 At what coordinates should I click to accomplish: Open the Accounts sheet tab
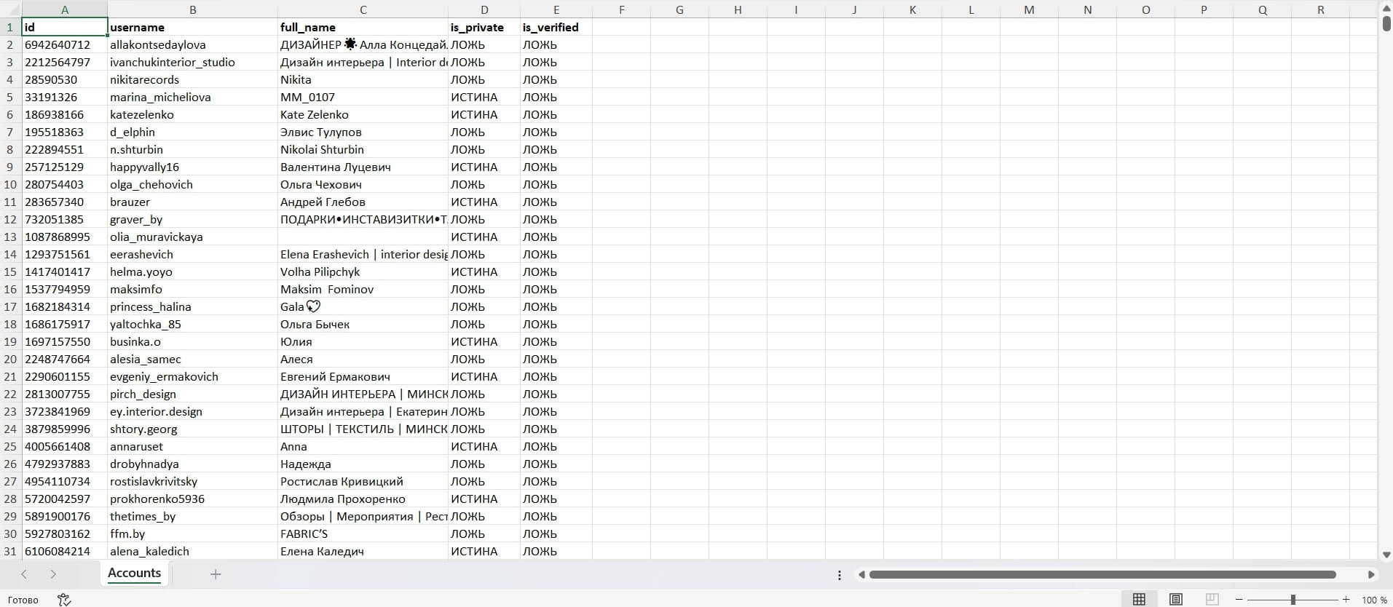[x=134, y=573]
